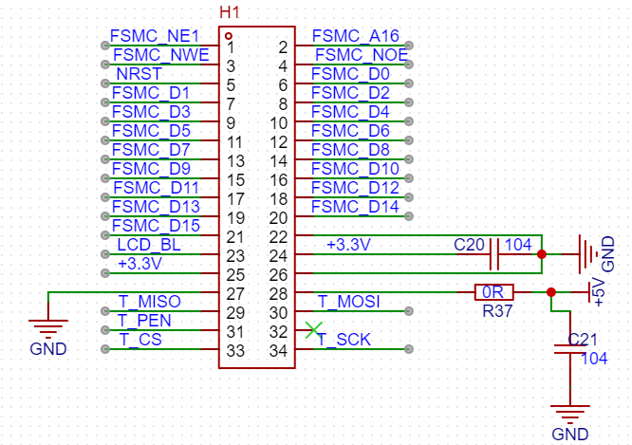
Task: Select the C20 capacitor symbol
Action: pyautogui.click(x=494, y=254)
